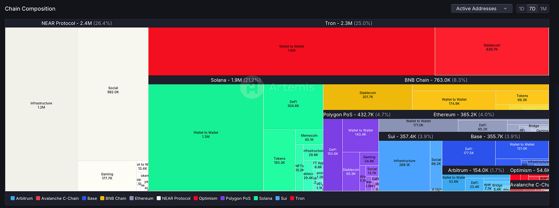Screen dimensions: 559x208
Task: Select the 1D time range
Action: pyautogui.click(x=521, y=8)
